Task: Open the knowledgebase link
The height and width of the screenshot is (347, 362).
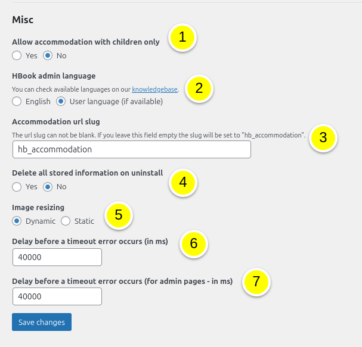Action: pos(154,89)
